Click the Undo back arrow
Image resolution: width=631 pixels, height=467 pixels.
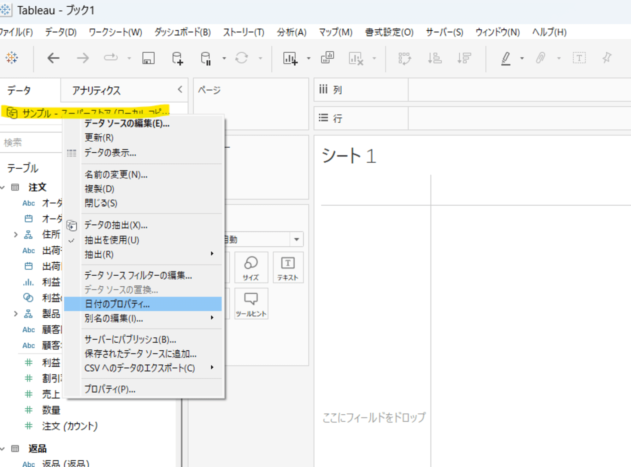pos(53,58)
